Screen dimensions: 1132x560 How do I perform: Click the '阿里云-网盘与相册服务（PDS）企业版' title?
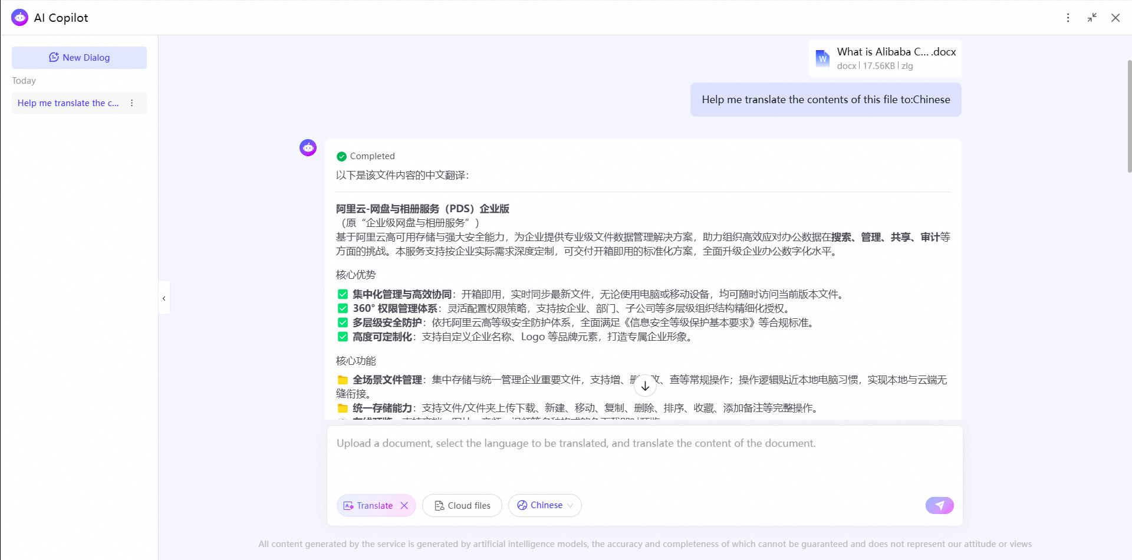click(422, 209)
